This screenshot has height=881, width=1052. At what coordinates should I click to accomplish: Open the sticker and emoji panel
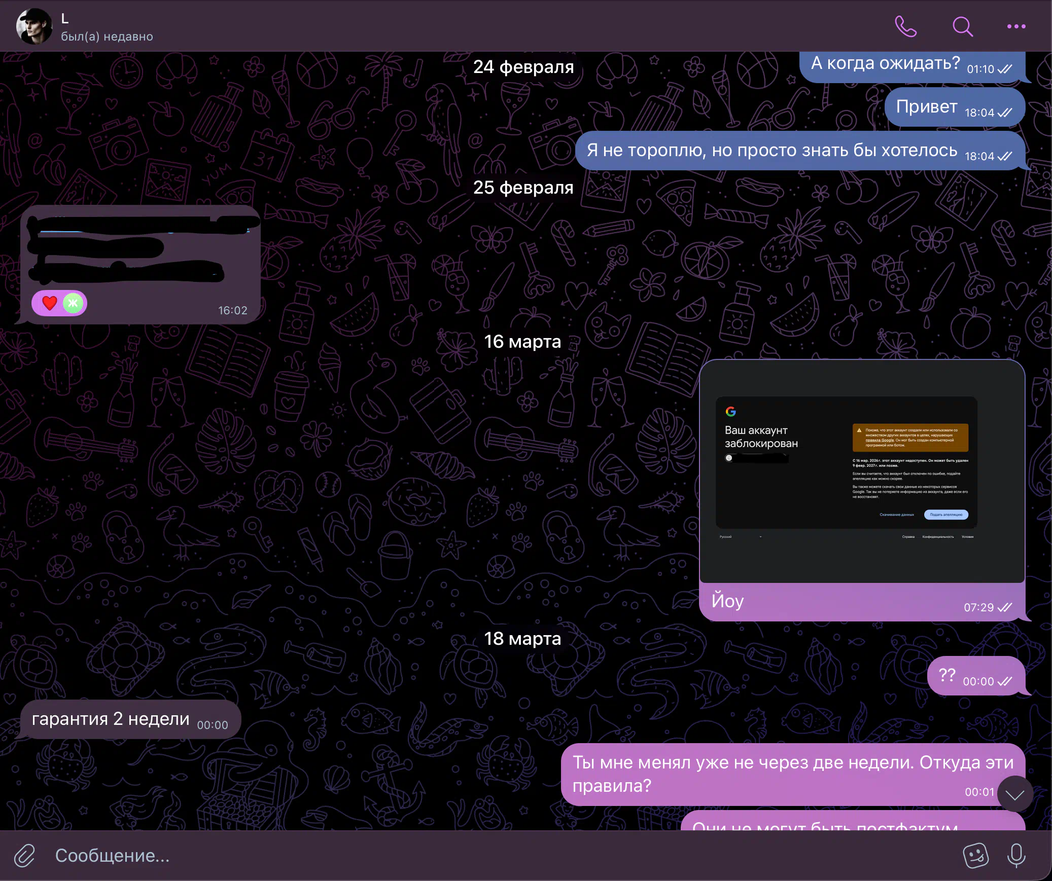point(975,855)
